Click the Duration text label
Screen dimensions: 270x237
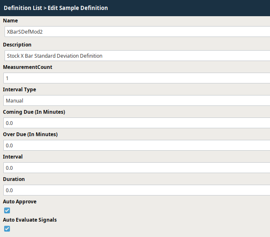click(14, 179)
